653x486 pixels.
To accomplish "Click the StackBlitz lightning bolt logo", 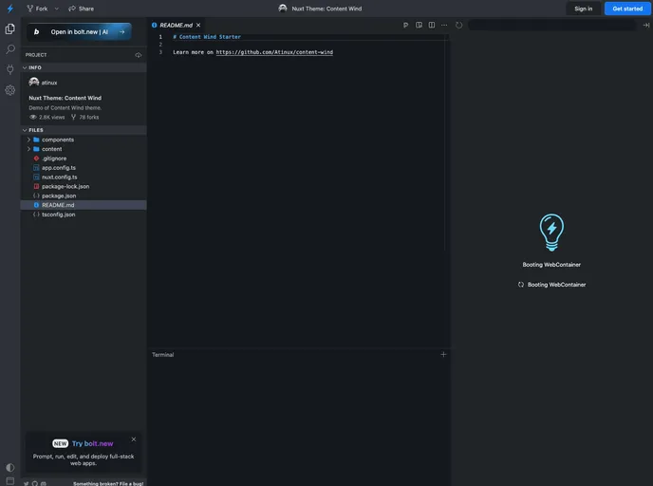I will tap(10, 9).
